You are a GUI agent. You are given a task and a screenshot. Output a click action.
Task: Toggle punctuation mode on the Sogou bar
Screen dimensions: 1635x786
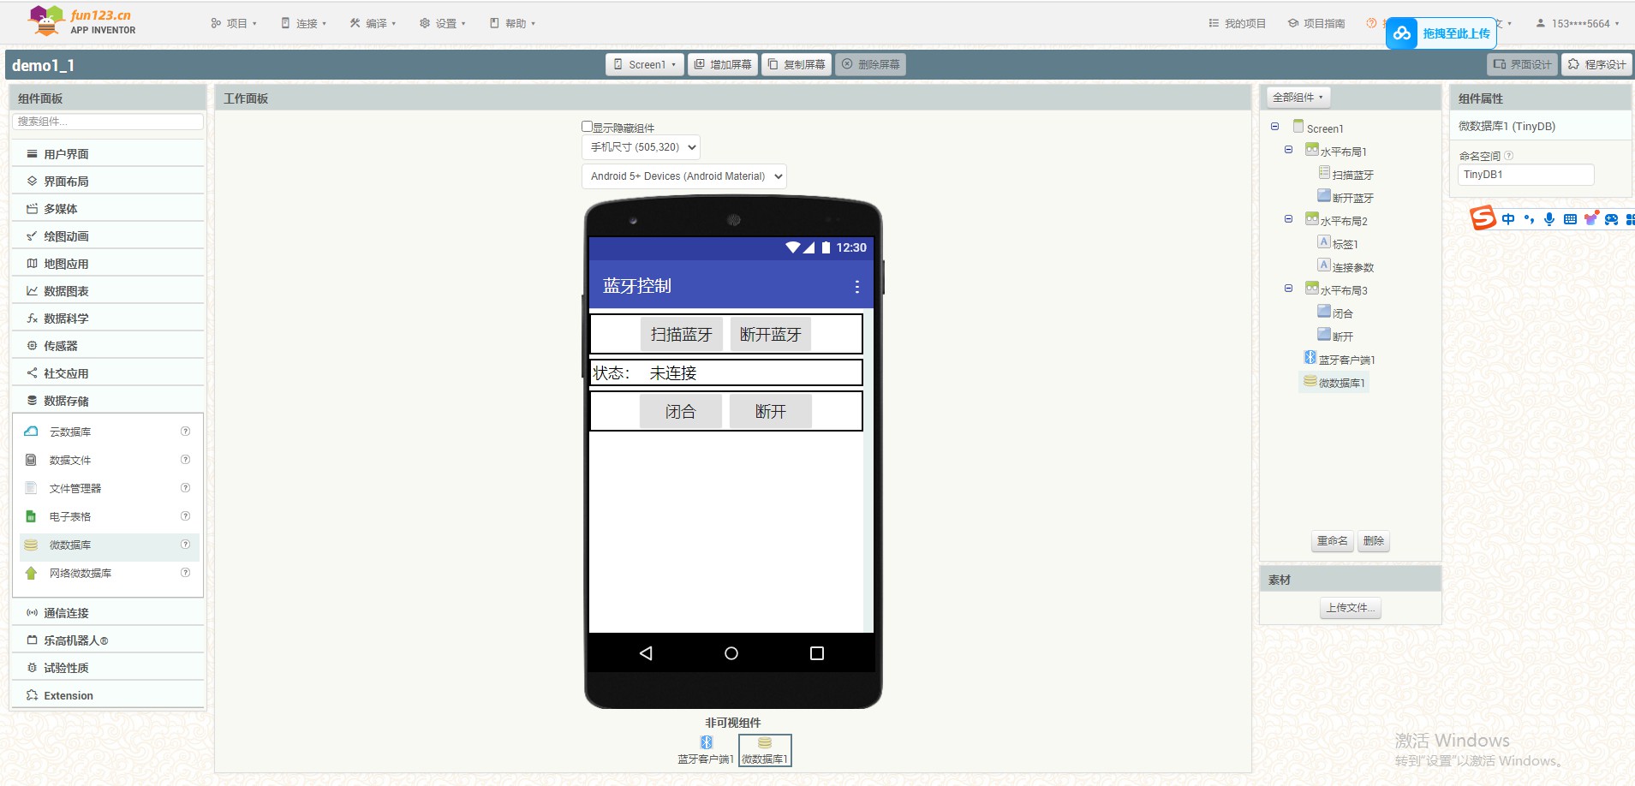[x=1527, y=218]
